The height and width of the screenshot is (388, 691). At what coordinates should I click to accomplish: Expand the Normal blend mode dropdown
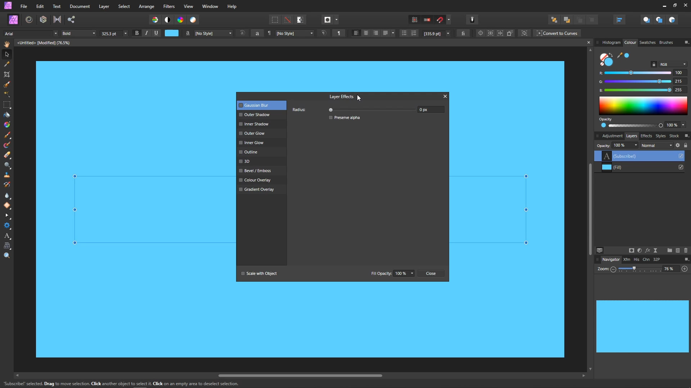tap(656, 145)
